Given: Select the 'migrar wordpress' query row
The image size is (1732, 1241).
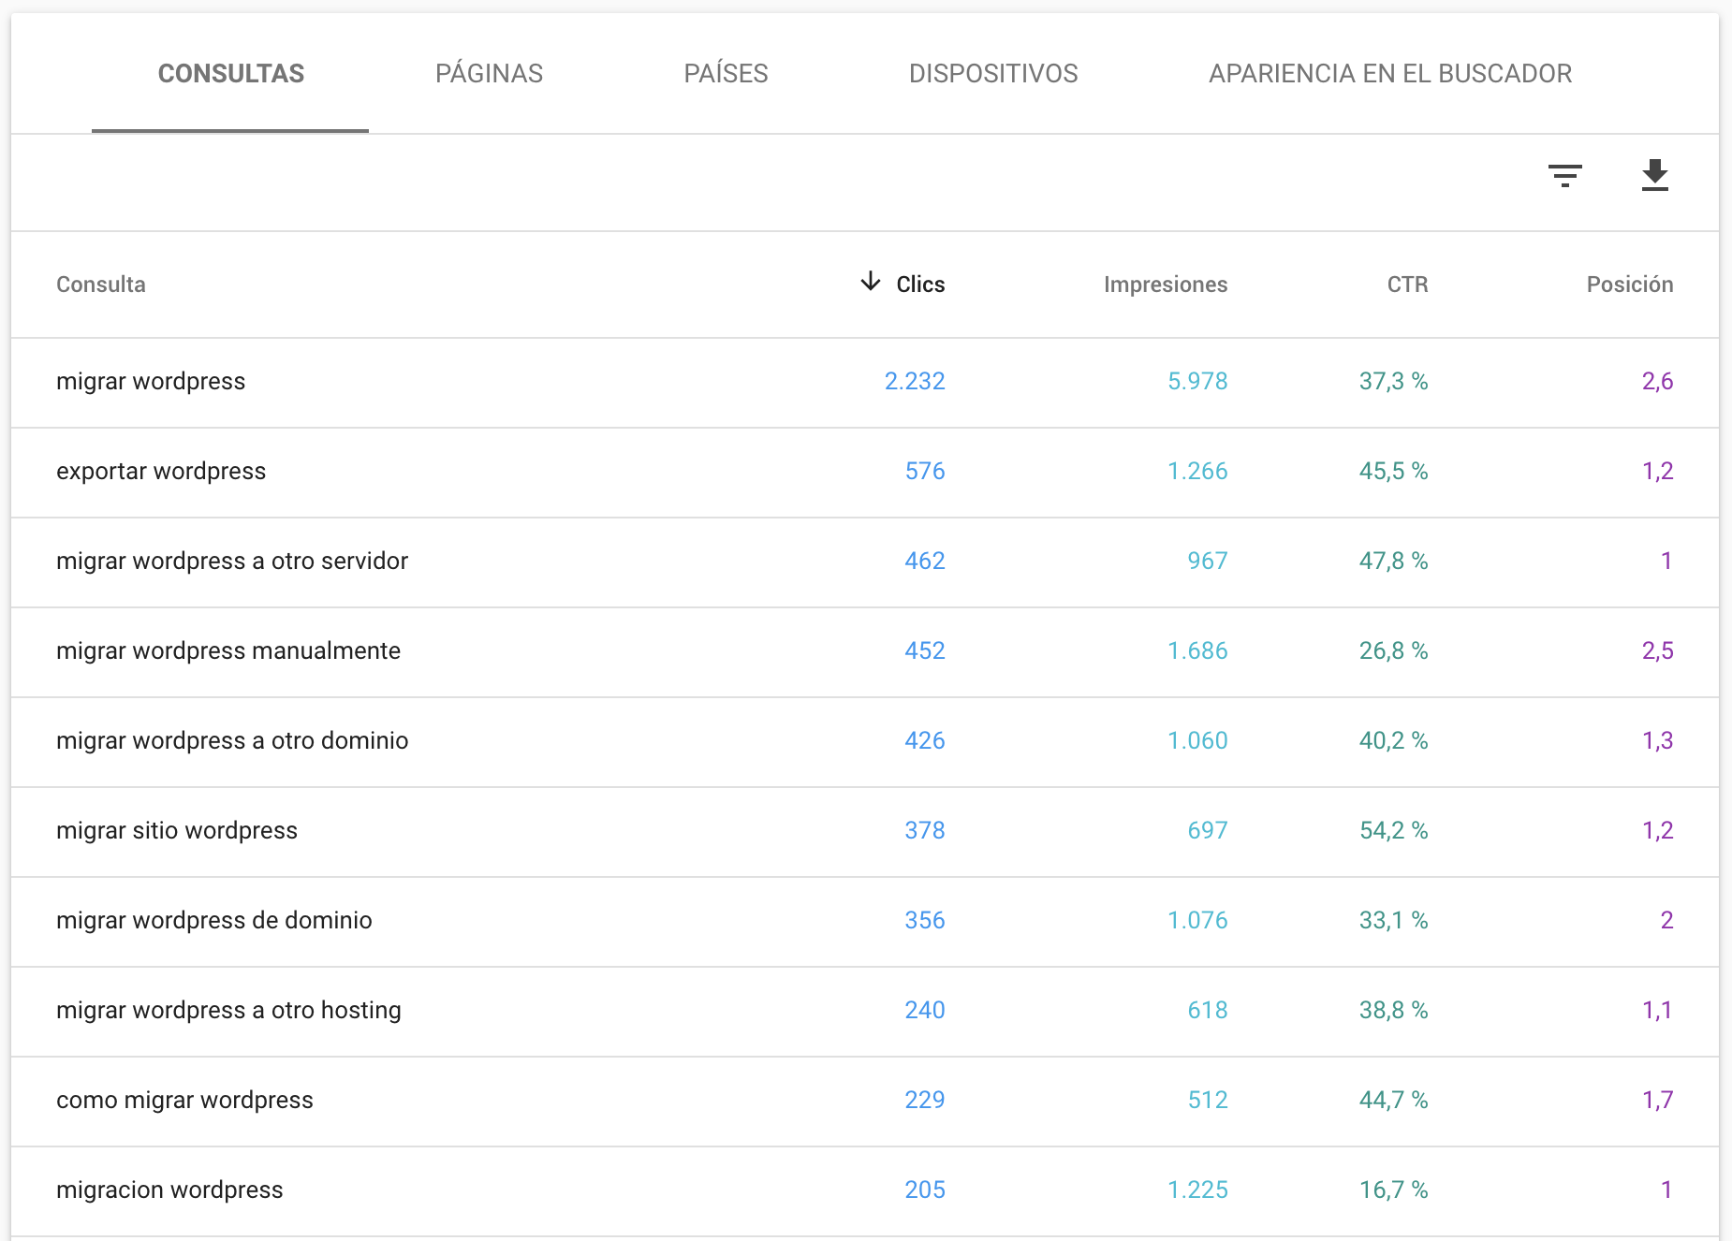Looking at the screenshot, I should (865, 382).
